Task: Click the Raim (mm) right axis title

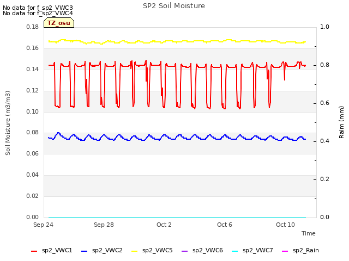Action: pos(341,122)
